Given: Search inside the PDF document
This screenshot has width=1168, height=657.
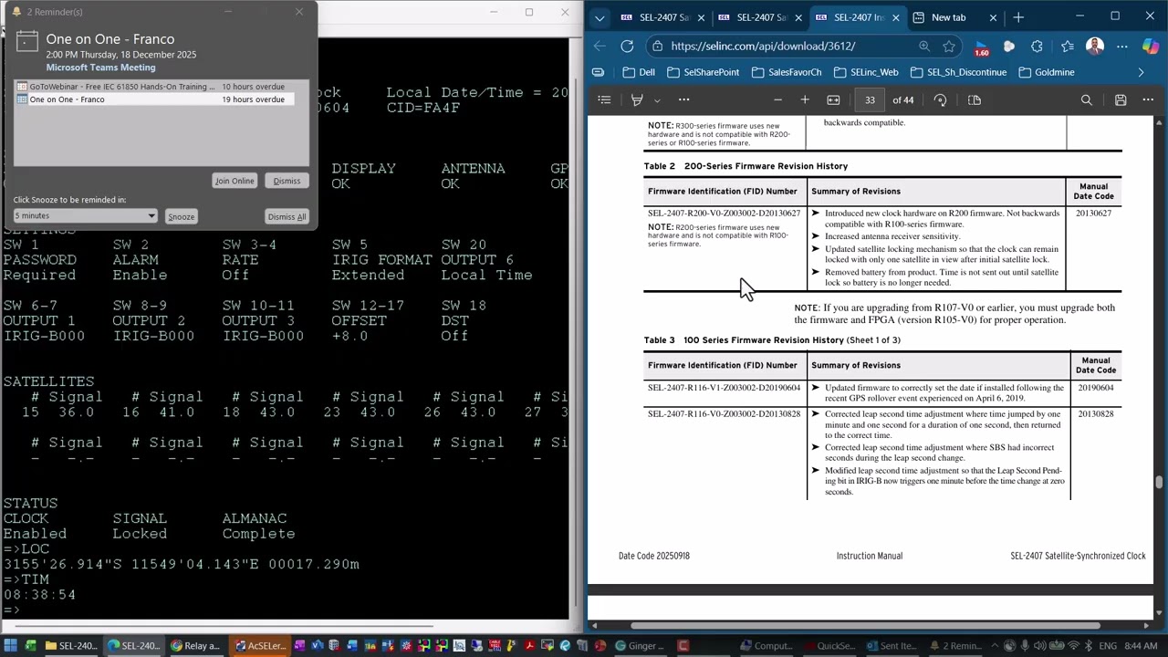Looking at the screenshot, I should coord(1086,99).
